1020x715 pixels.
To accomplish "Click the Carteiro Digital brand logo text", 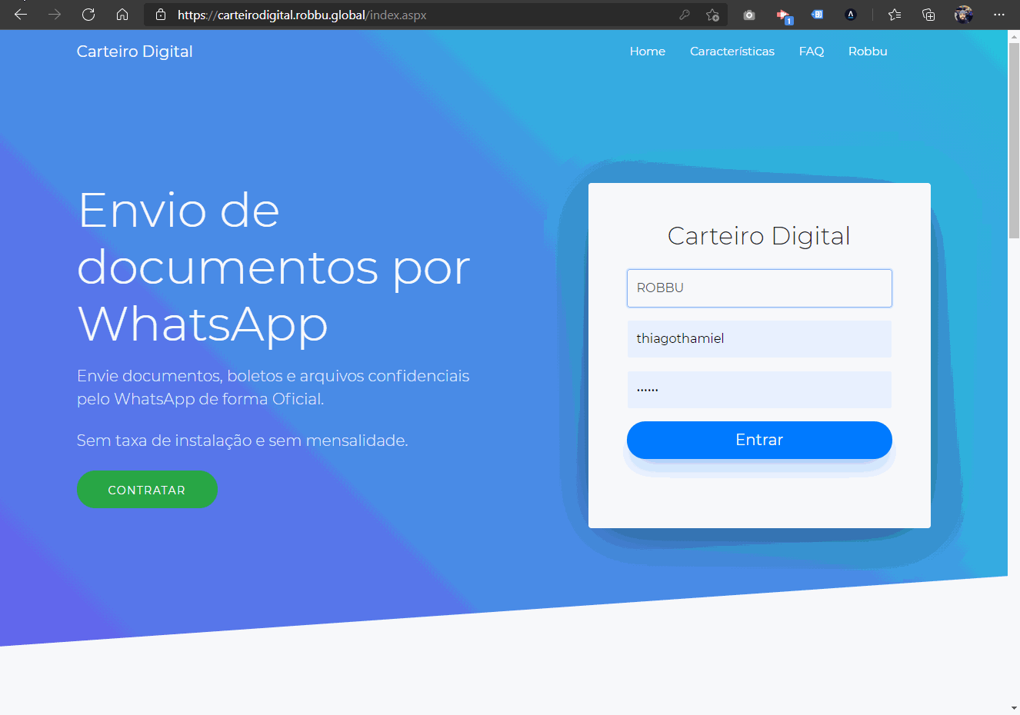I will [x=135, y=52].
